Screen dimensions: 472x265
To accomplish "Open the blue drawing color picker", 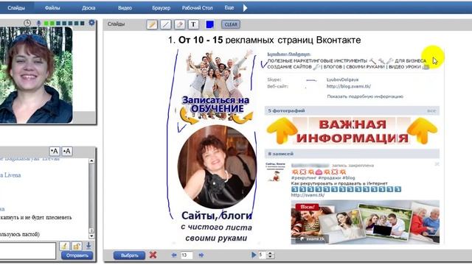I will 209,24.
